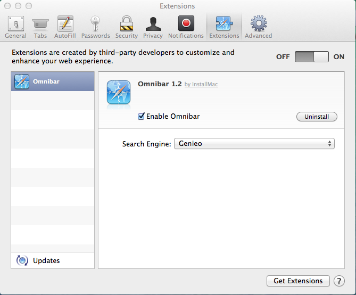Click the large Omnibar compass icon

click(119, 92)
